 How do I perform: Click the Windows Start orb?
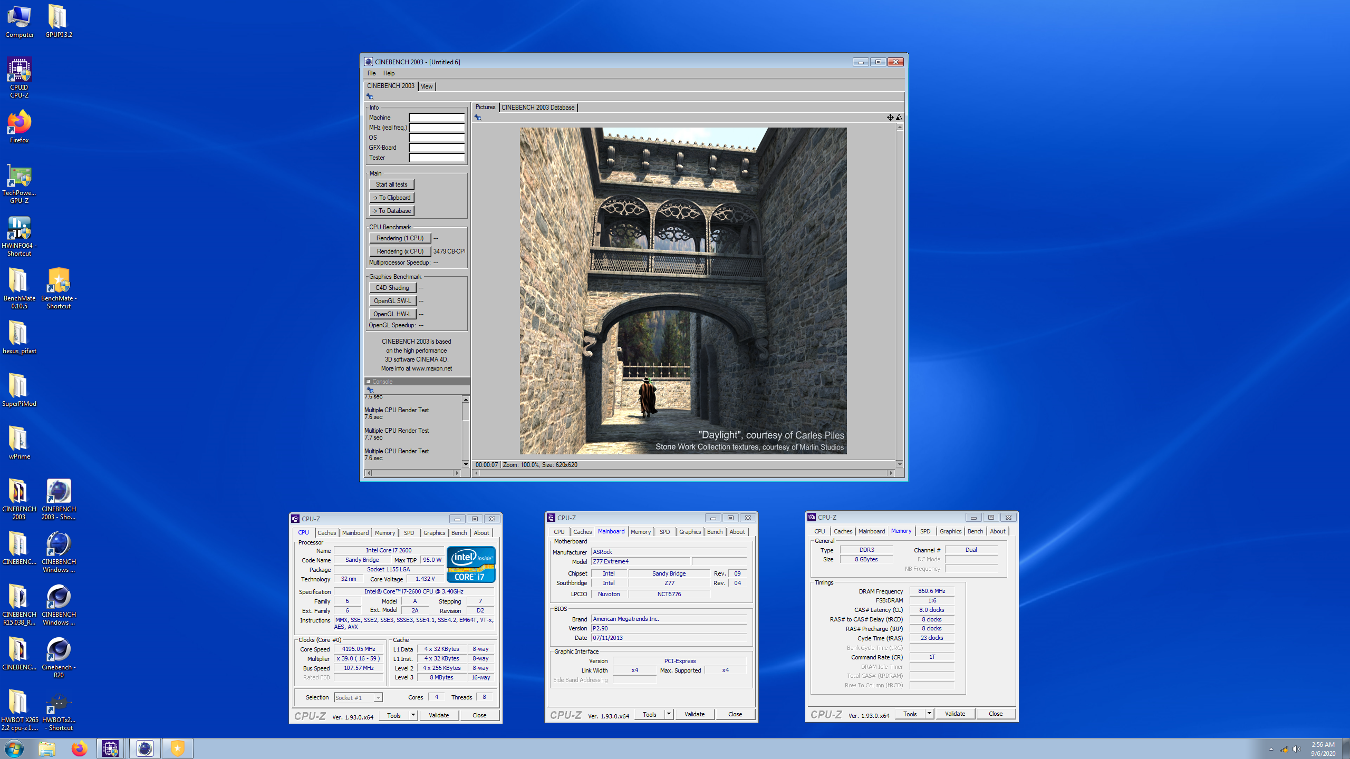[14, 748]
